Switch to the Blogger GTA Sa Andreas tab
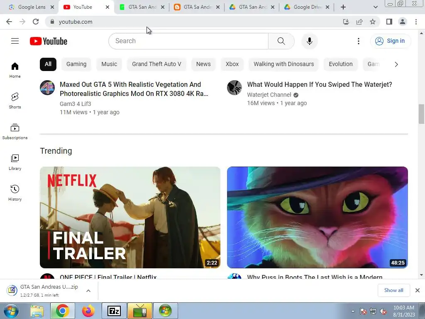 point(197,7)
